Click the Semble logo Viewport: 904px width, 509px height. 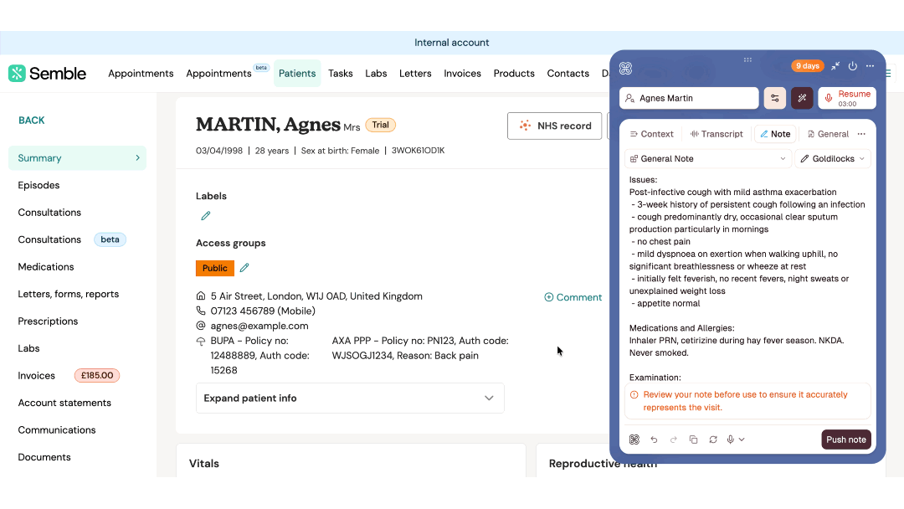[x=47, y=73]
